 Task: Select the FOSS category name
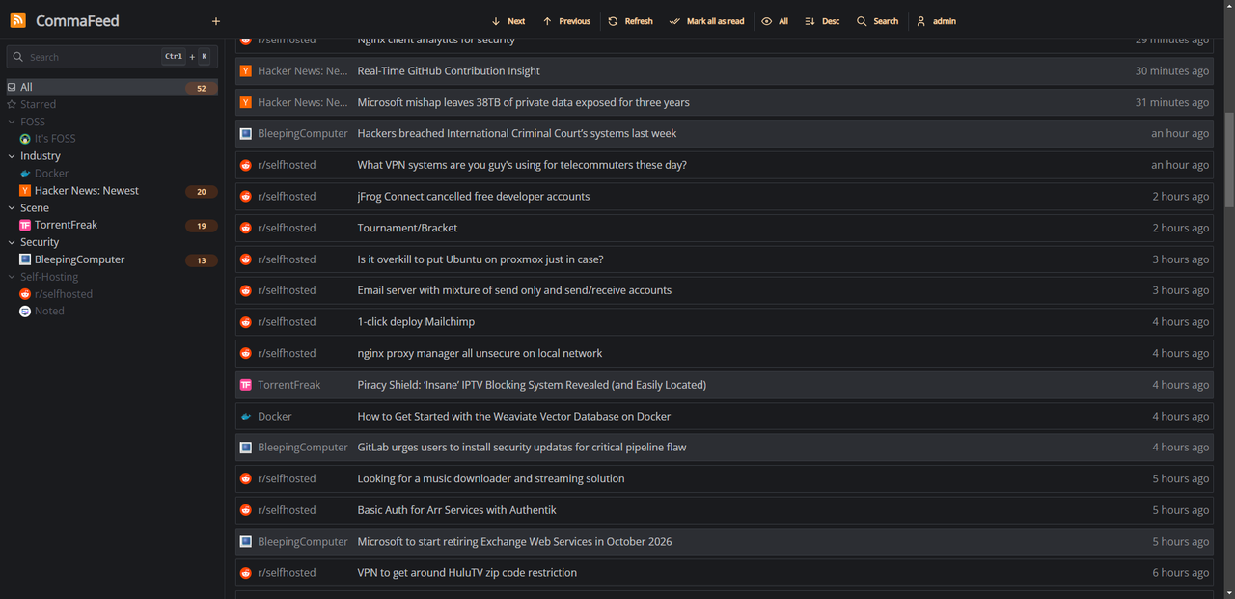coord(33,122)
